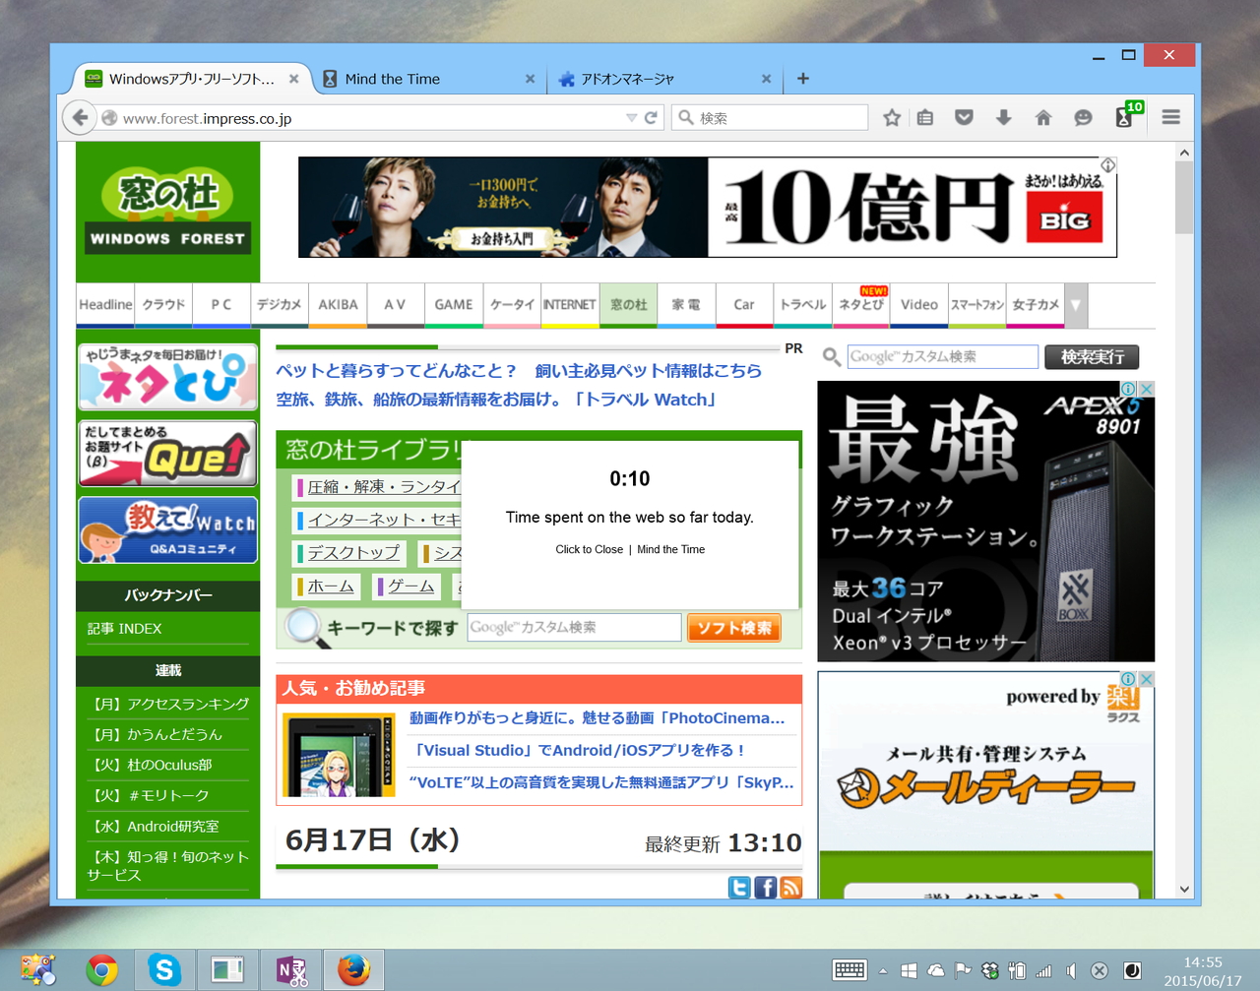Open OneNote clipping tool in taskbar

pos(290,970)
